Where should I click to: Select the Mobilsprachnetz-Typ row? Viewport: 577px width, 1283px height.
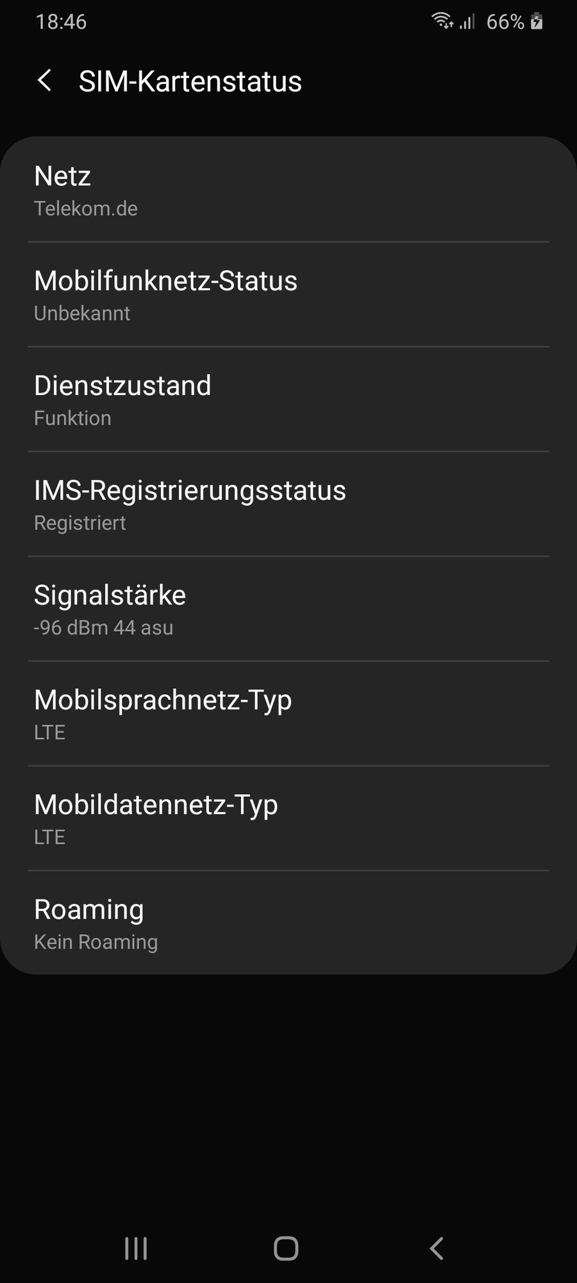click(288, 714)
